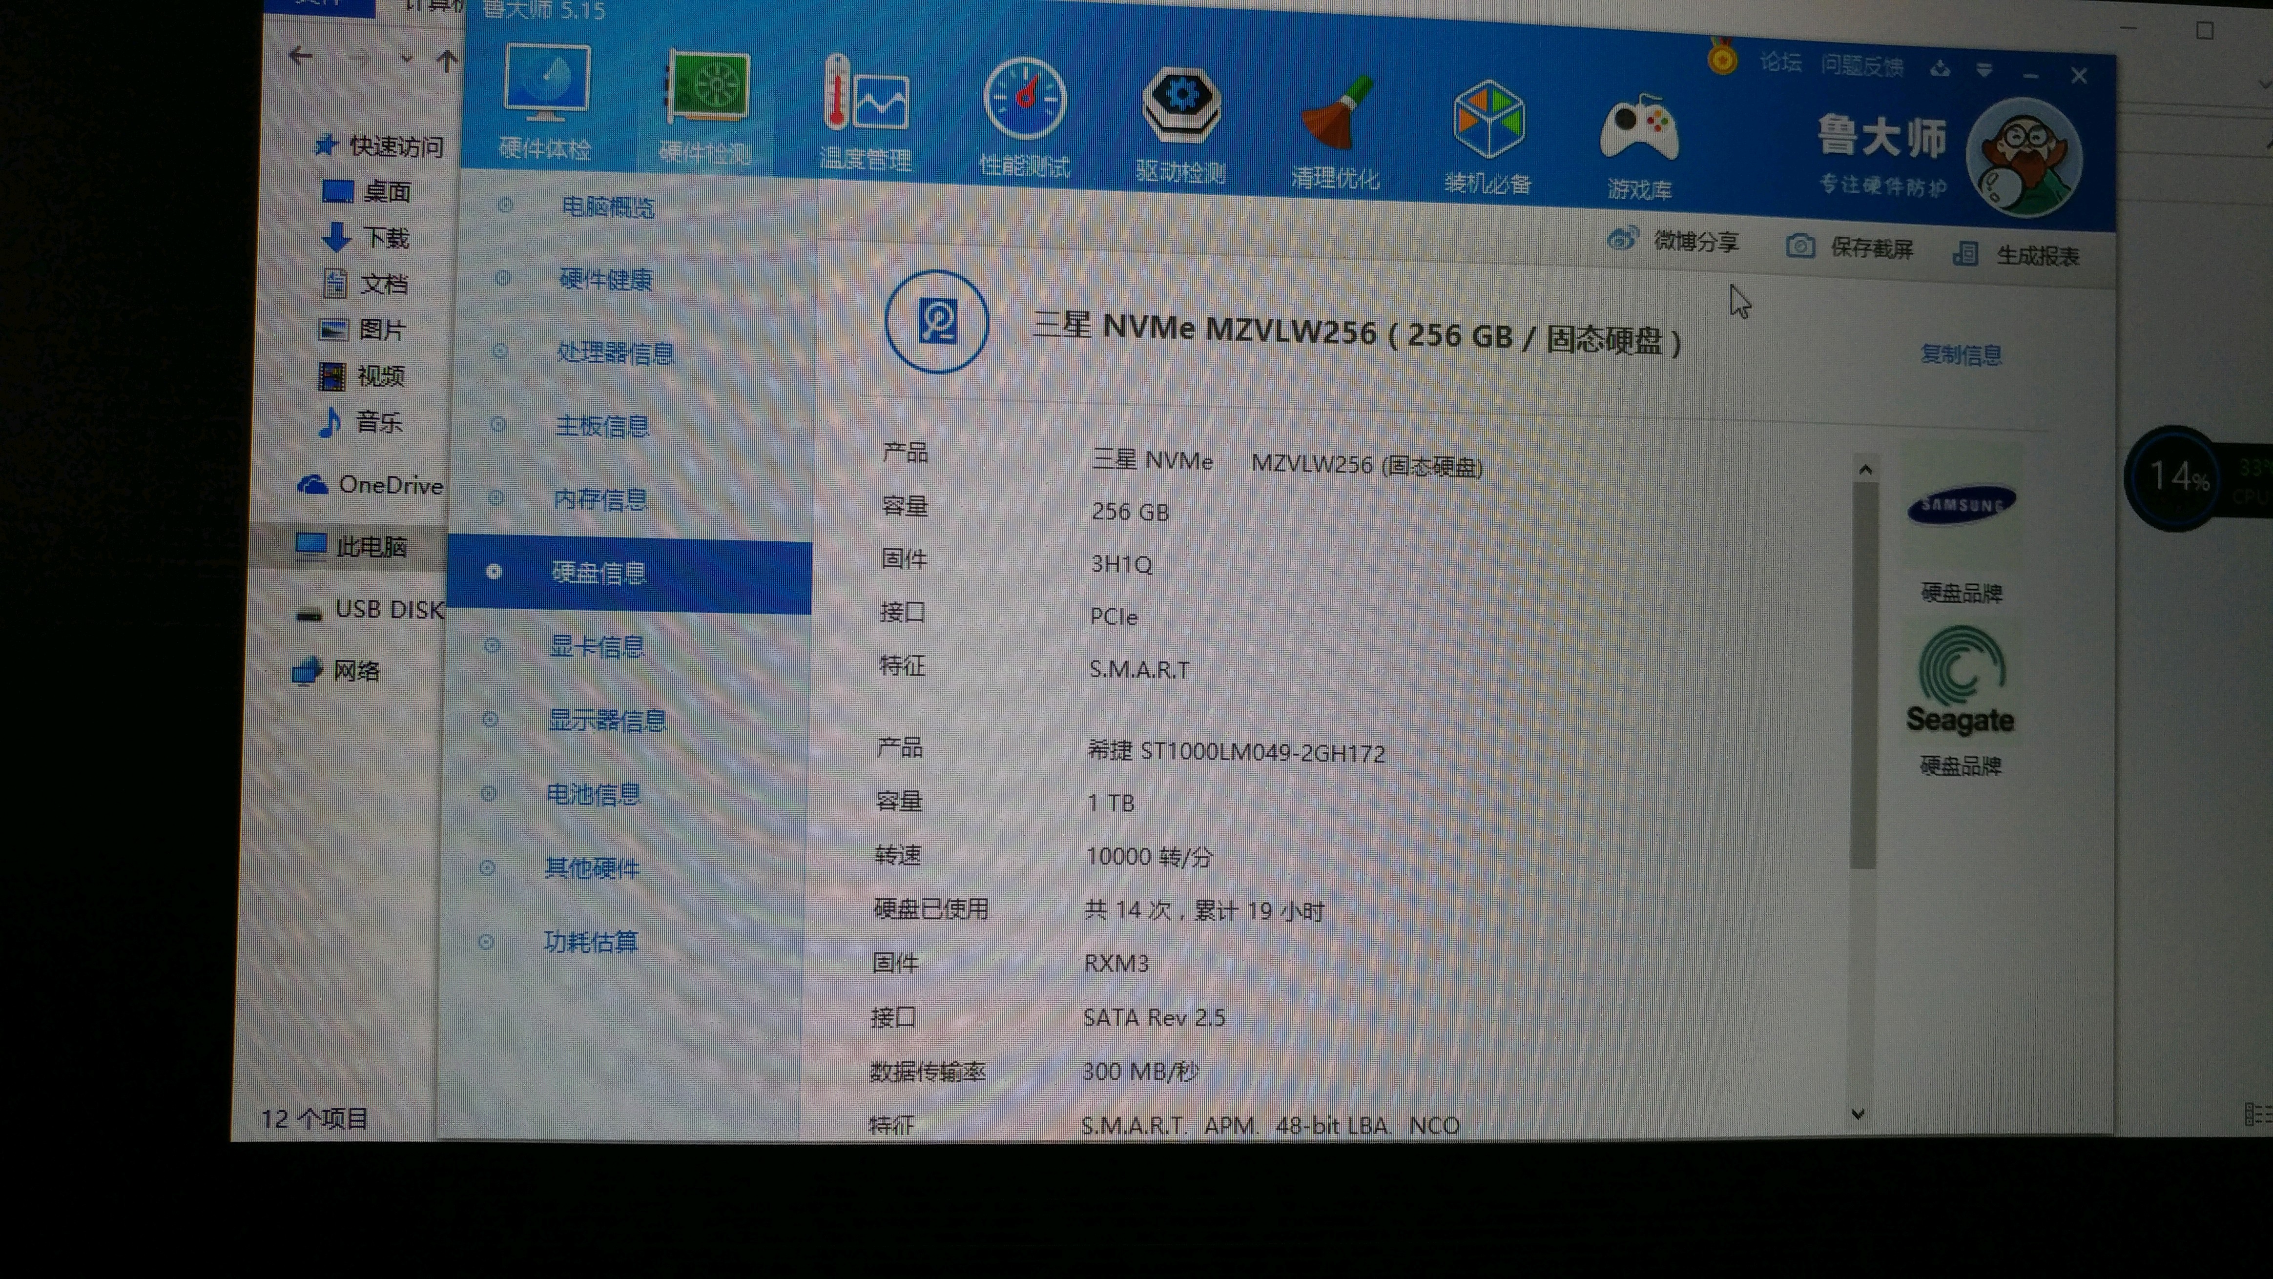Select 显示器信息 in sidebar
The width and height of the screenshot is (2273, 1279).
607,721
